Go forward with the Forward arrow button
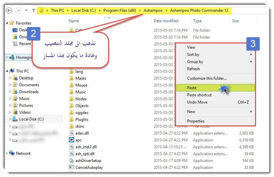274x177 pixels. pyautogui.click(x=18, y=10)
